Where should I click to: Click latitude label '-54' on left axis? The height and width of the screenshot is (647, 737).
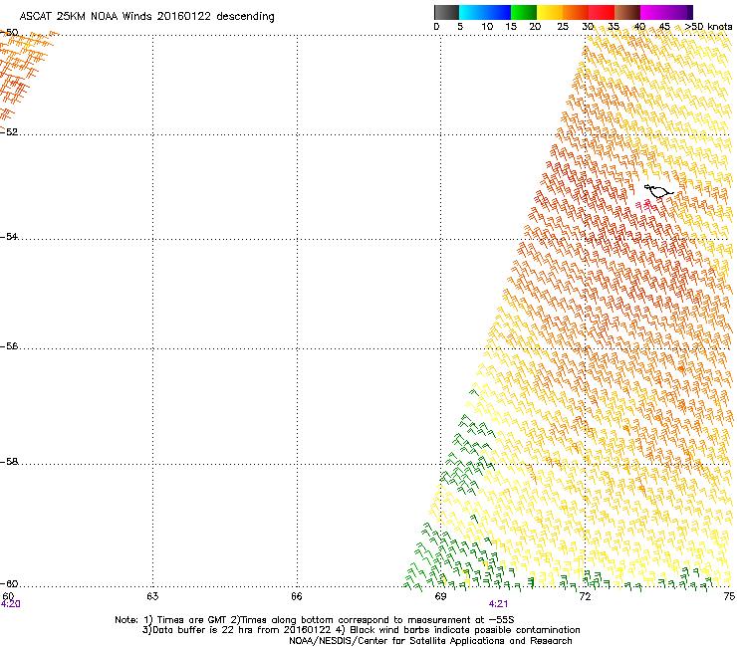(9, 236)
